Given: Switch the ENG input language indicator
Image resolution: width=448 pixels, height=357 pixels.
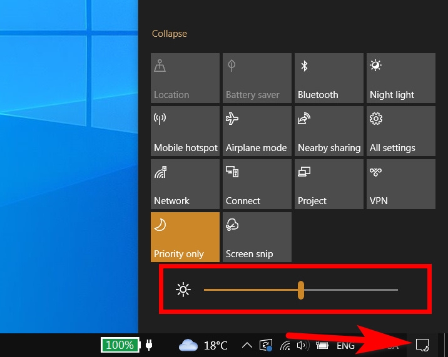Looking at the screenshot, I should (345, 346).
